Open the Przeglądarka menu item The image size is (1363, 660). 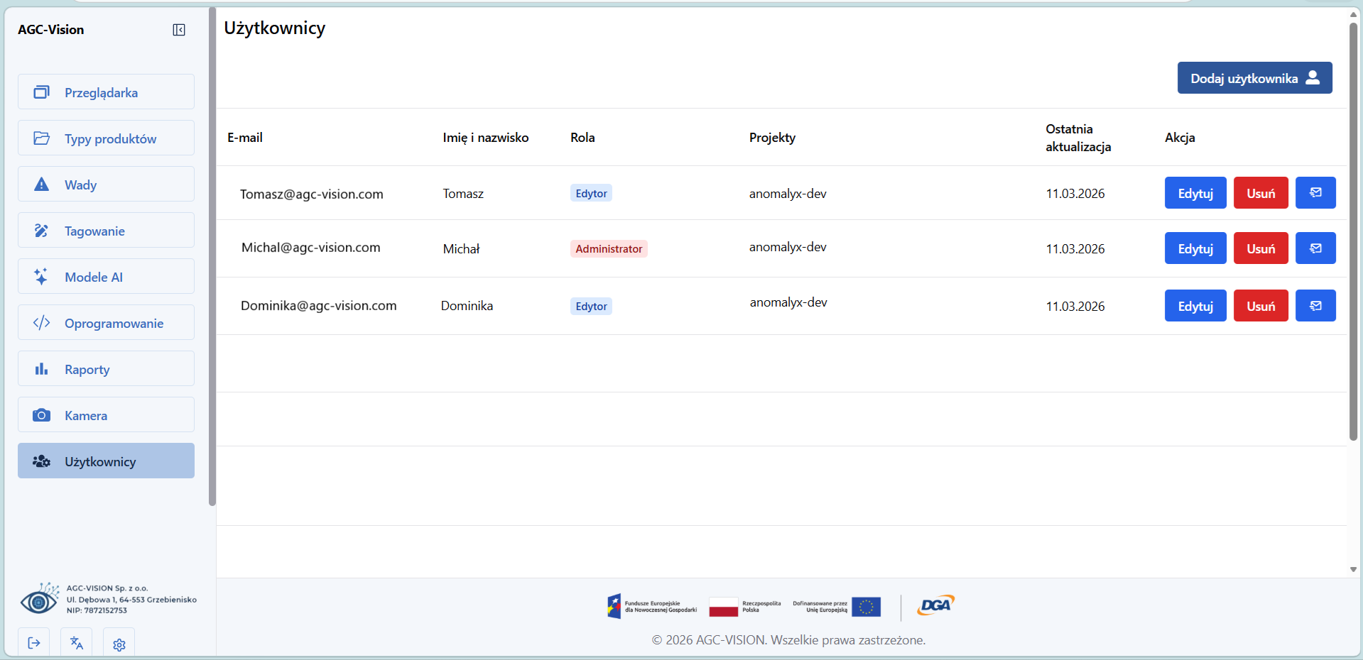coord(106,92)
